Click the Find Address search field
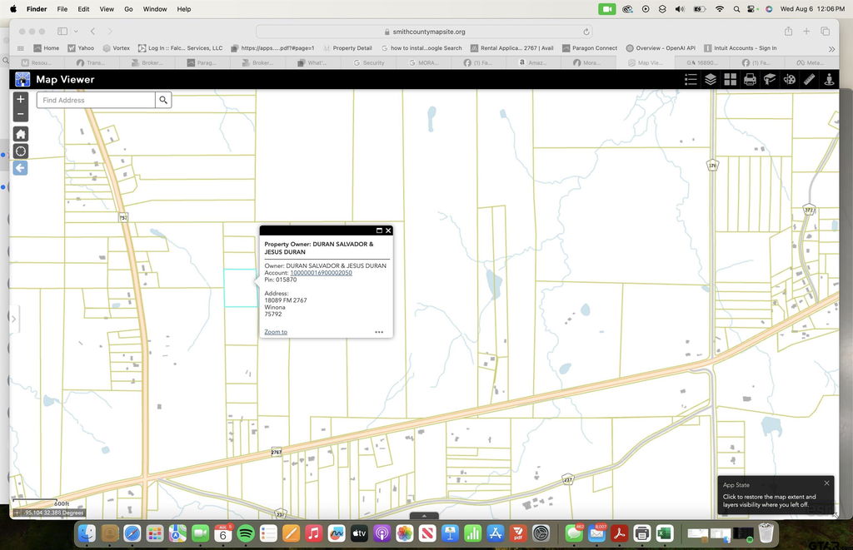This screenshot has width=853, height=550. (x=96, y=100)
